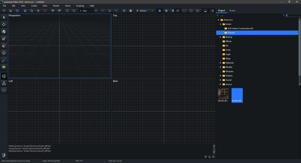Open the Render menu

[x=56, y=6]
